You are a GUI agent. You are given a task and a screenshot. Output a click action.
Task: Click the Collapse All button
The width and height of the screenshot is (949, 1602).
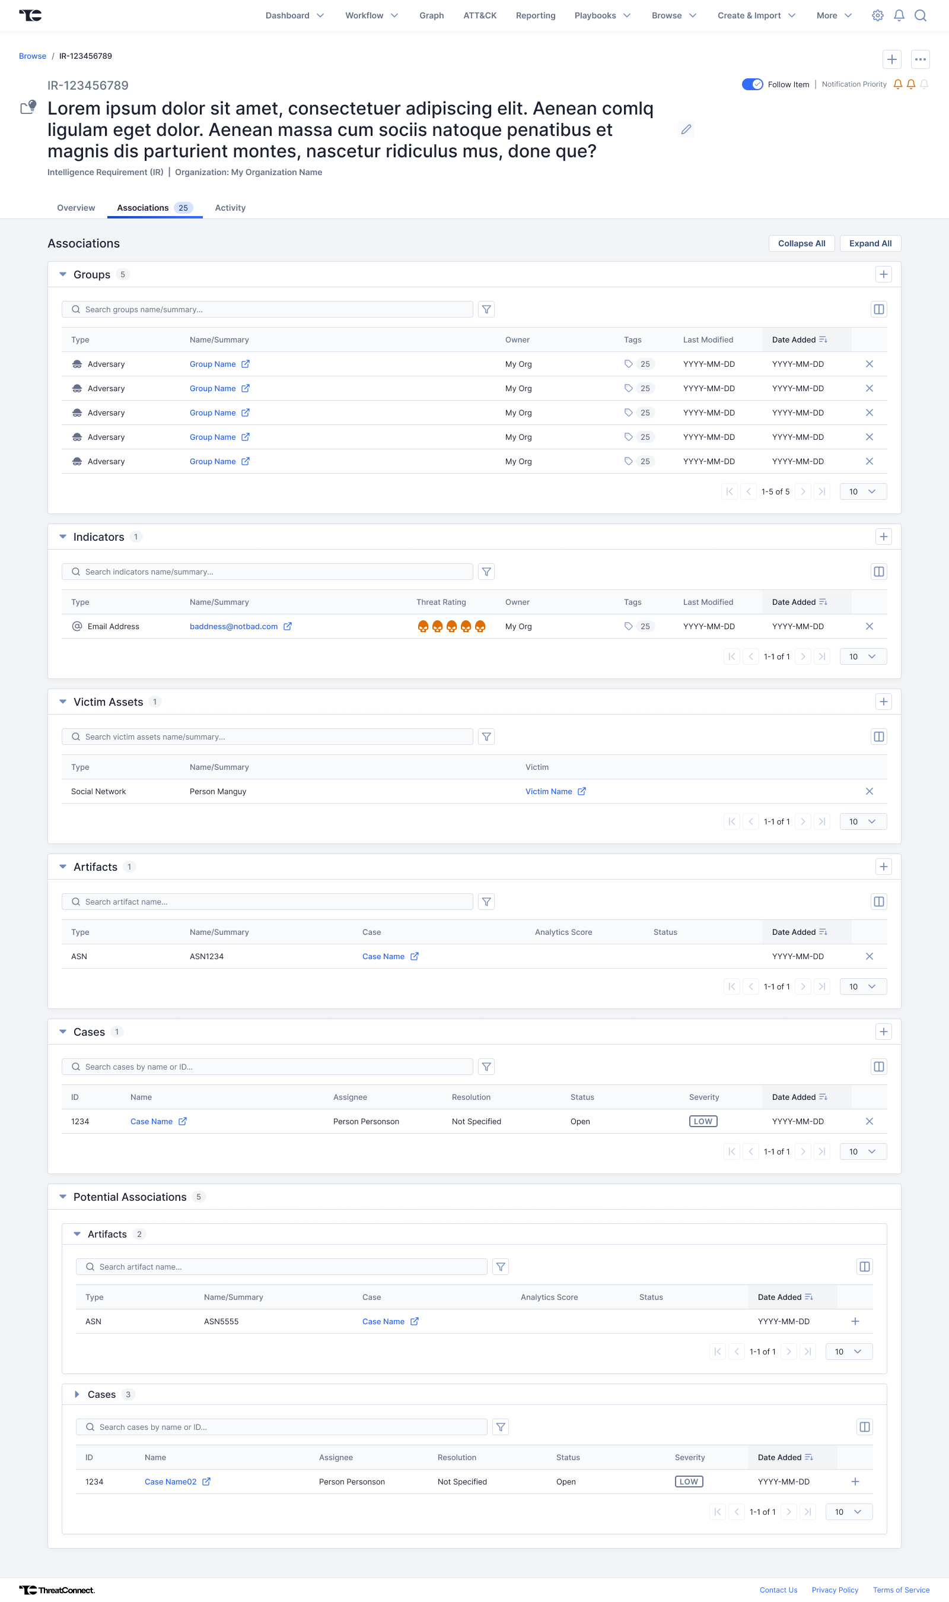[x=801, y=244]
